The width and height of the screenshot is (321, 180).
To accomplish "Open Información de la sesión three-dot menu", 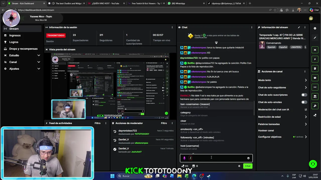I will [172, 27].
